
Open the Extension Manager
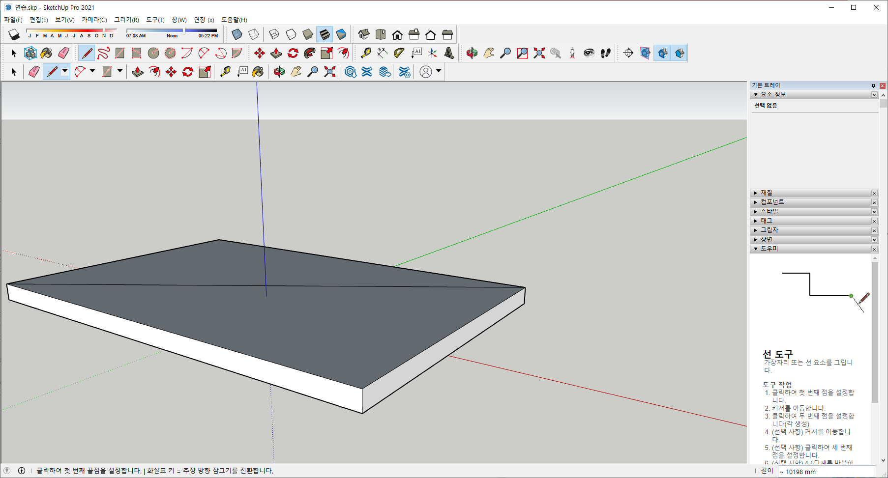(x=404, y=72)
